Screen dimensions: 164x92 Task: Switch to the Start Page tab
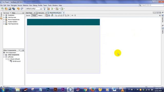29,13
